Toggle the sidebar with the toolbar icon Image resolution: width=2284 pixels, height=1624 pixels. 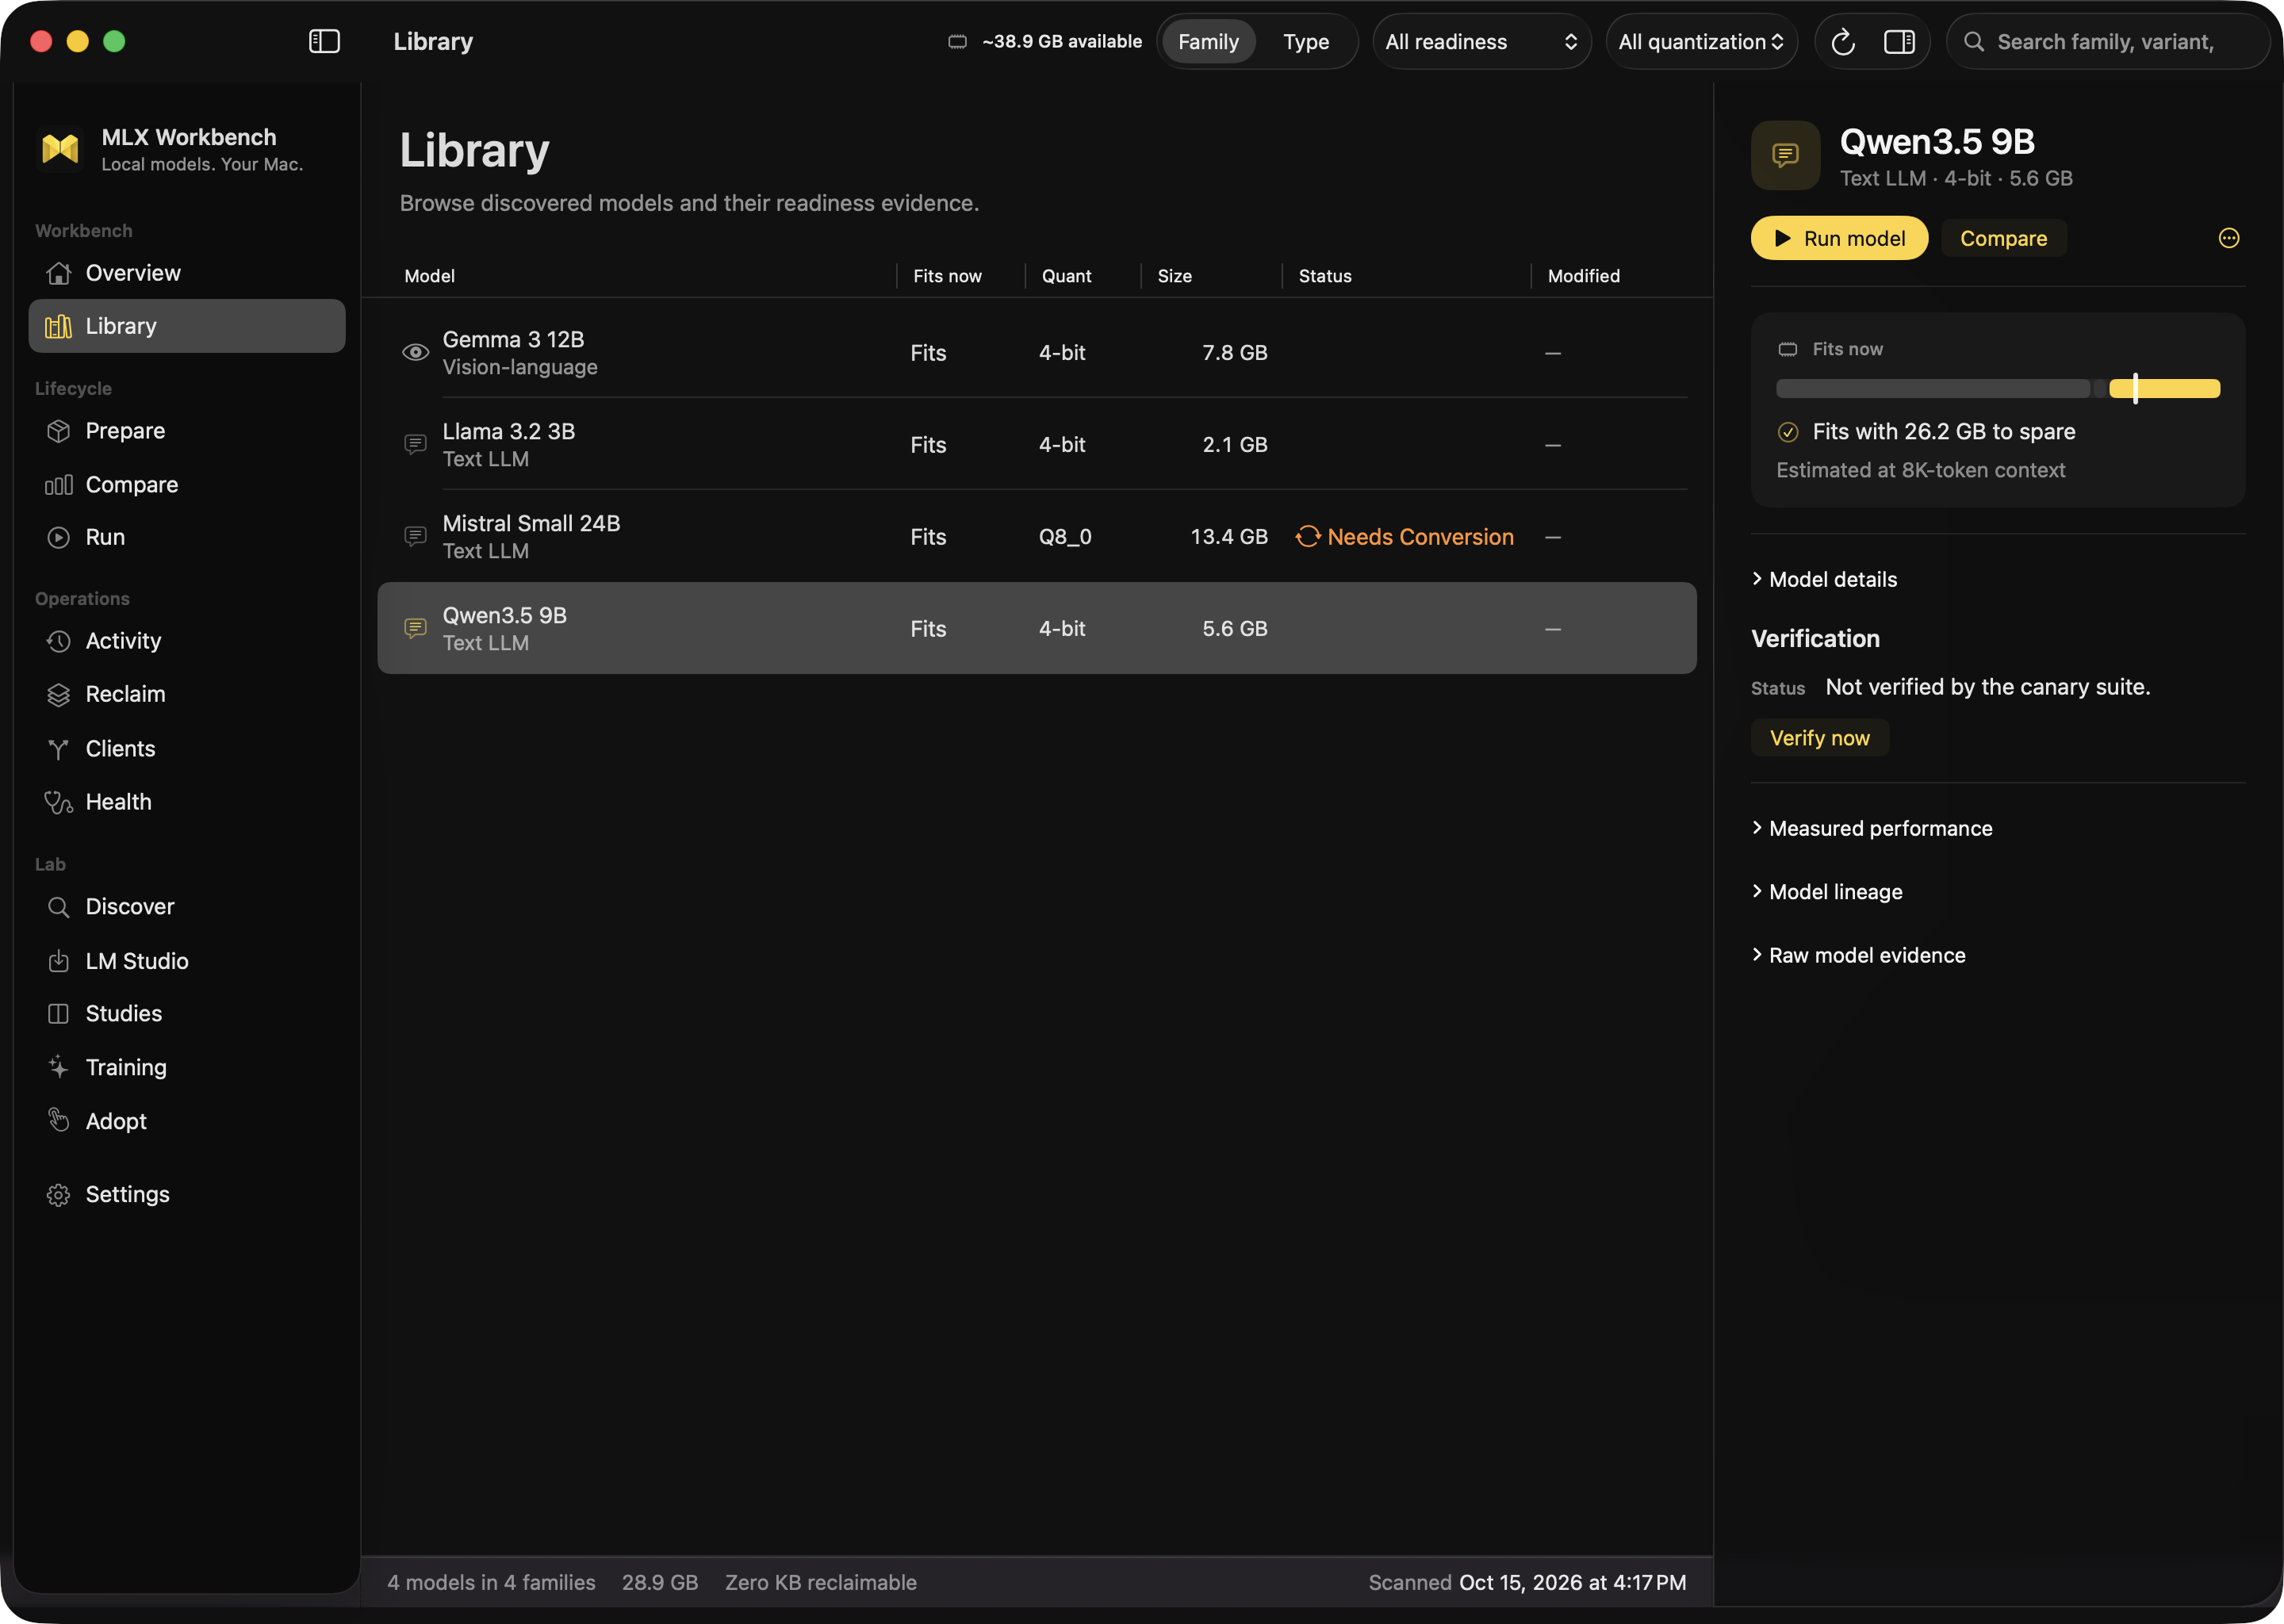coord(324,41)
